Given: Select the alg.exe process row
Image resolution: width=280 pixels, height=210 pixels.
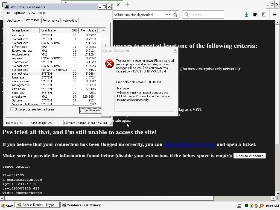Looking at the screenshot, I should tap(54, 58).
